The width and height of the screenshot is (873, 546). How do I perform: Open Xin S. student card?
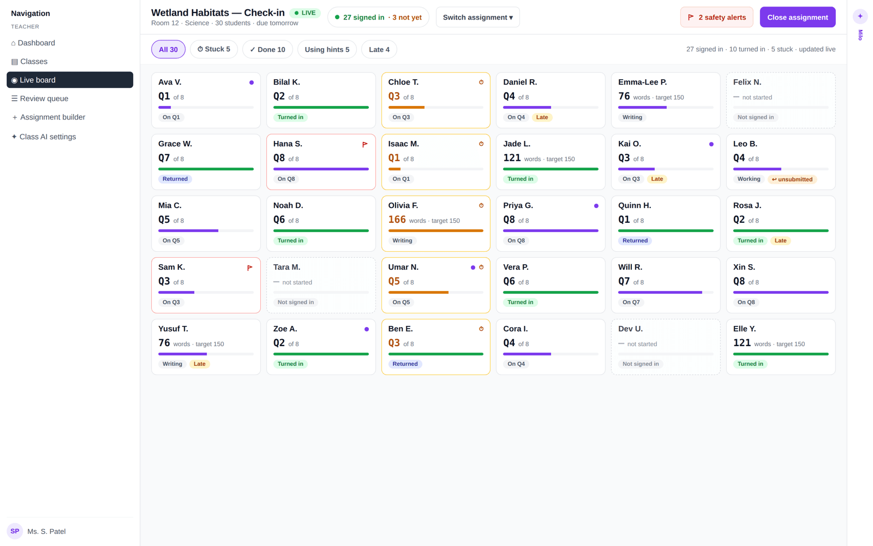(781, 286)
